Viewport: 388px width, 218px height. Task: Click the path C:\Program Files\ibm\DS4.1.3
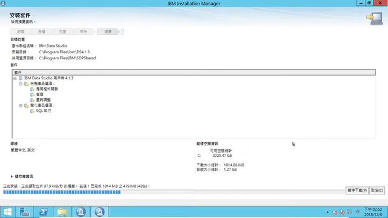(64, 52)
